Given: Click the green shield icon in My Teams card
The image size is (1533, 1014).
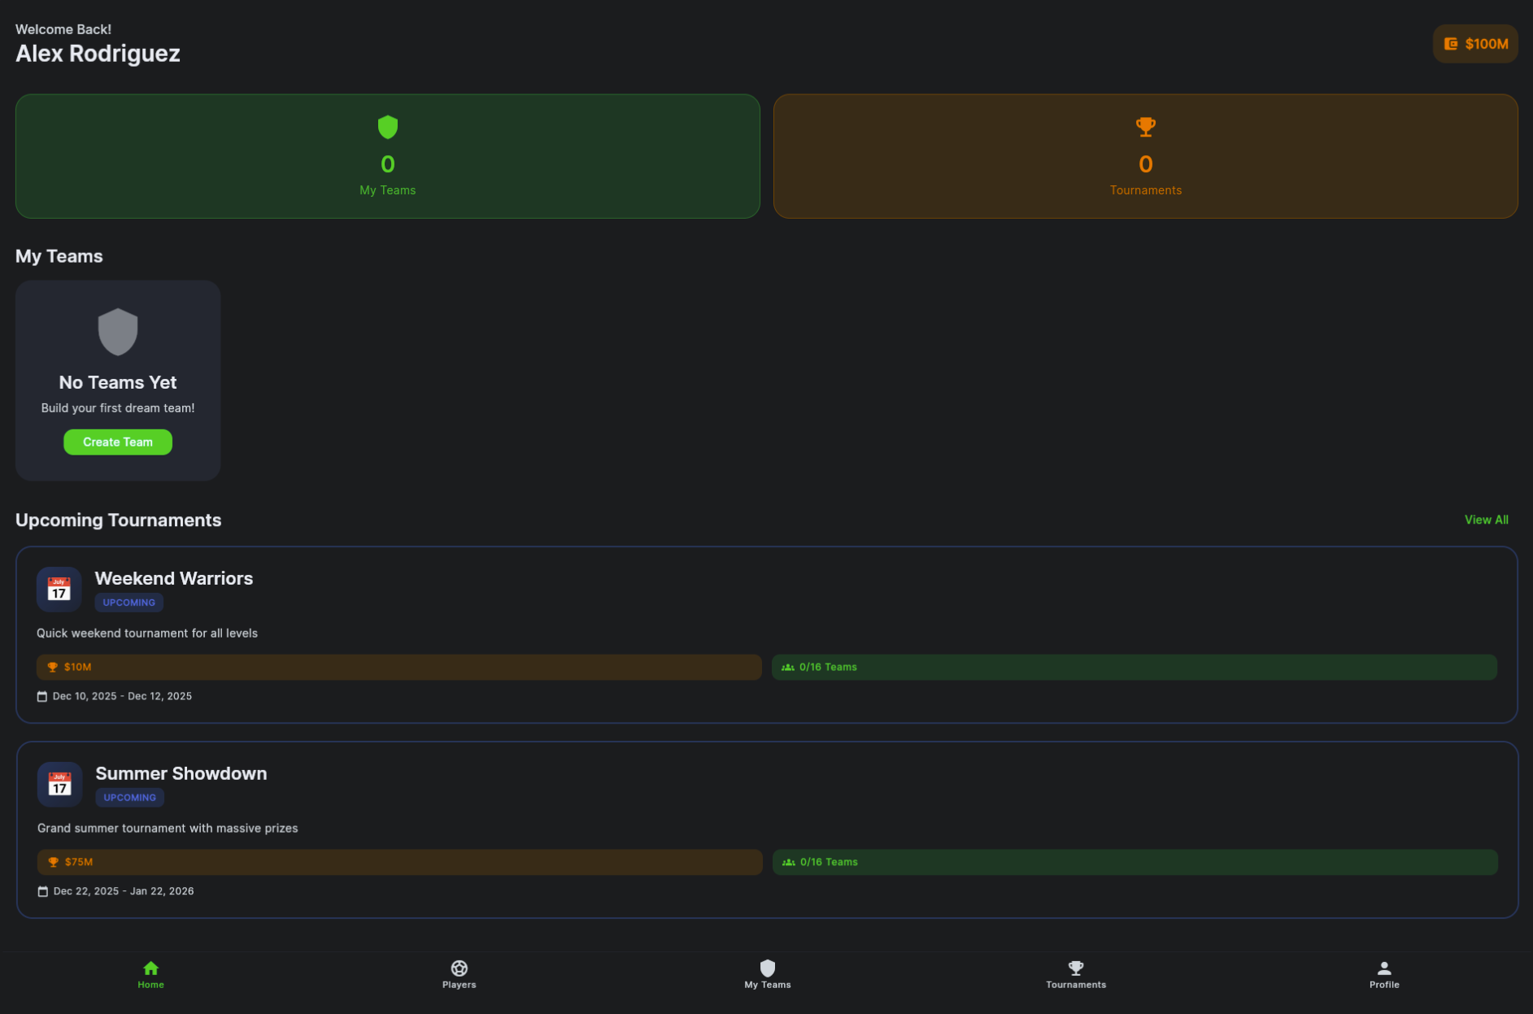Looking at the screenshot, I should pyautogui.click(x=387, y=127).
